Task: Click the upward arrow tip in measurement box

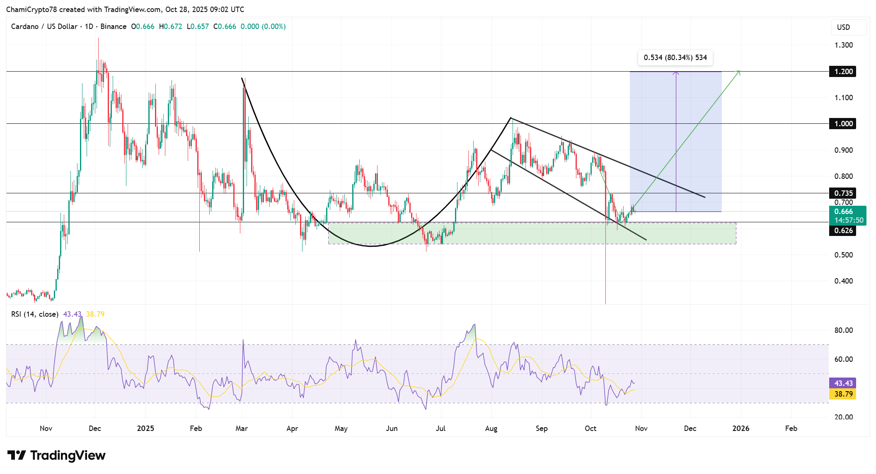Action: (x=676, y=73)
